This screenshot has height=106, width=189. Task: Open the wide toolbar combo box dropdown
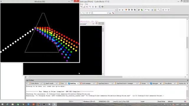(x=116, y=10)
